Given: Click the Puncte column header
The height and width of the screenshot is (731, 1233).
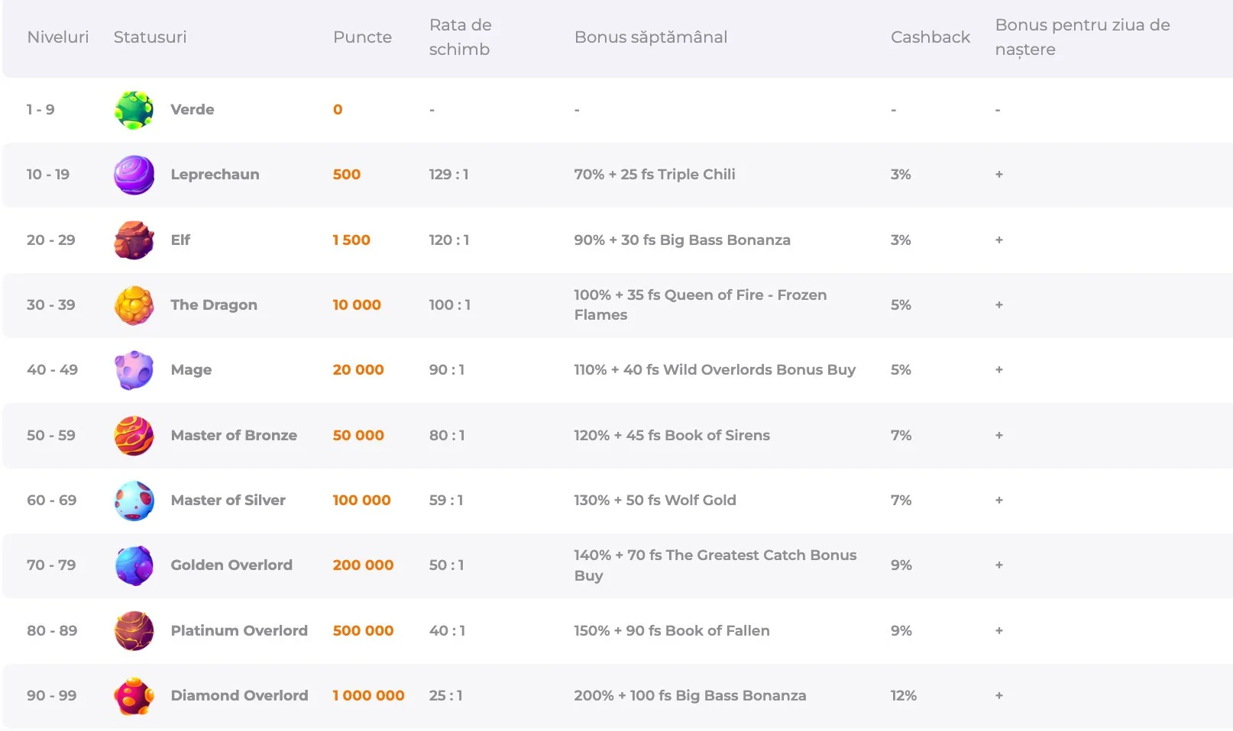Looking at the screenshot, I should point(362,37).
